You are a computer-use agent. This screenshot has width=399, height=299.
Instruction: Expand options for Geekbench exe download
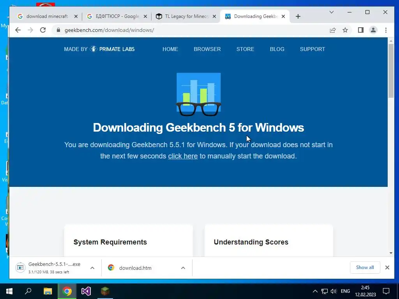click(x=92, y=268)
